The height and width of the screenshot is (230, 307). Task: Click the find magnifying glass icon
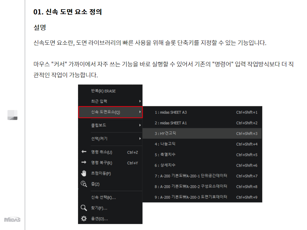(84, 208)
